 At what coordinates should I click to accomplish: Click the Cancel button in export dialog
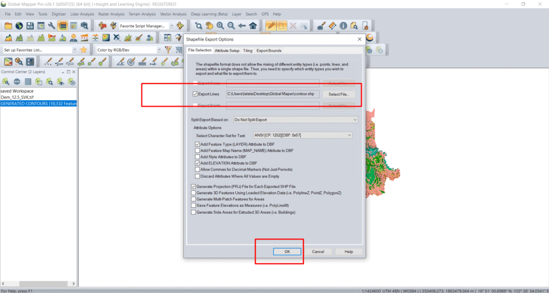[x=318, y=252]
